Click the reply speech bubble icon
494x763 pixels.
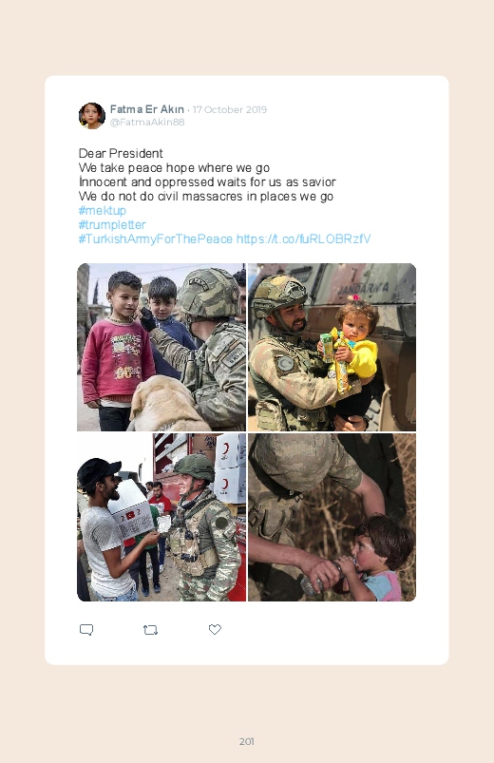(x=86, y=630)
